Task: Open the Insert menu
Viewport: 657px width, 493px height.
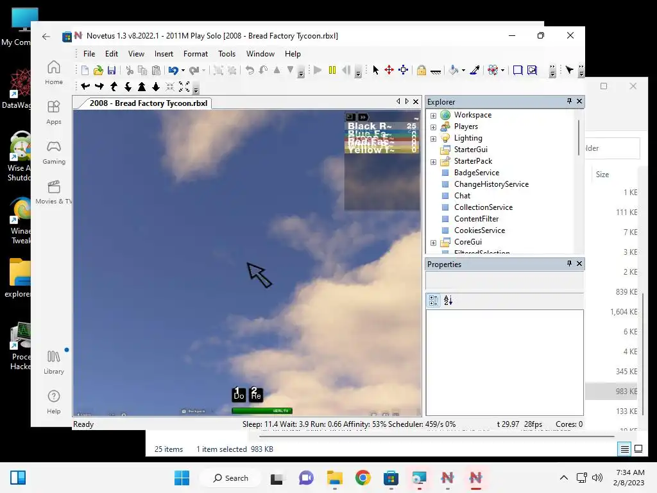Action: click(164, 54)
